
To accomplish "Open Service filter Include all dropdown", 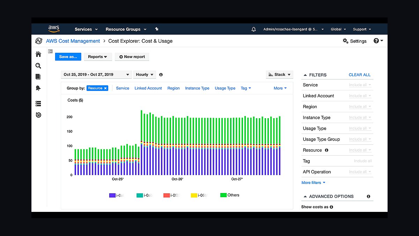I will click(360, 85).
